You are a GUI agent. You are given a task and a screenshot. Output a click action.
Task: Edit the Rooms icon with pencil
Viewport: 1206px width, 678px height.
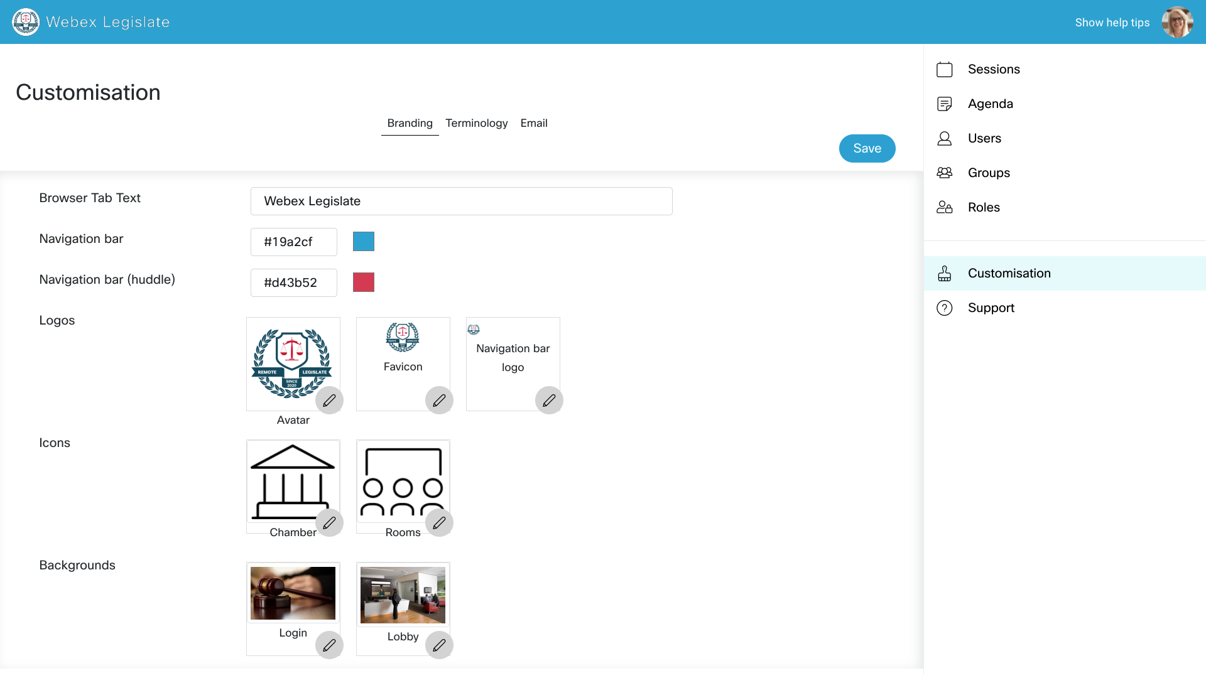(439, 523)
